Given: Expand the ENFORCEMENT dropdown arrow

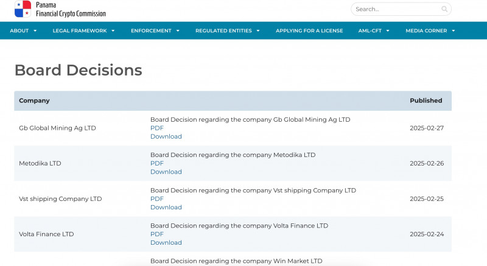Looking at the screenshot, I should 178,30.
